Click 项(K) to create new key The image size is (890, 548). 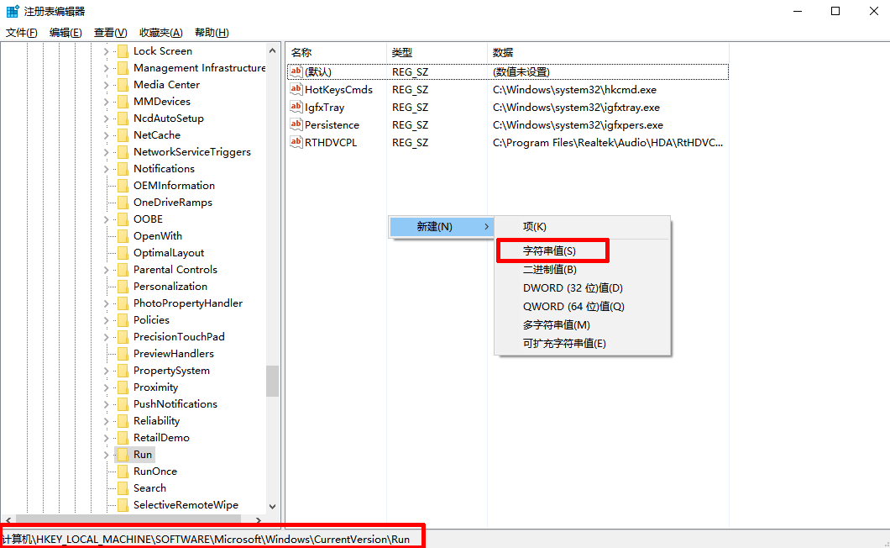[x=533, y=225]
